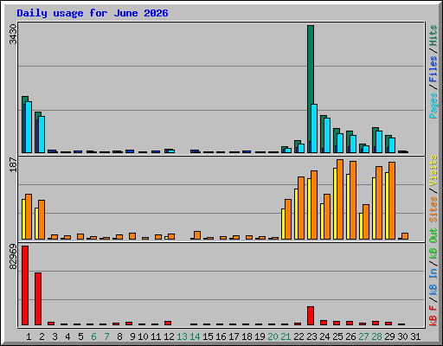This screenshot has height=346, width=443.
Task: Click the yellow visits bar for day 26
Action: point(348,207)
